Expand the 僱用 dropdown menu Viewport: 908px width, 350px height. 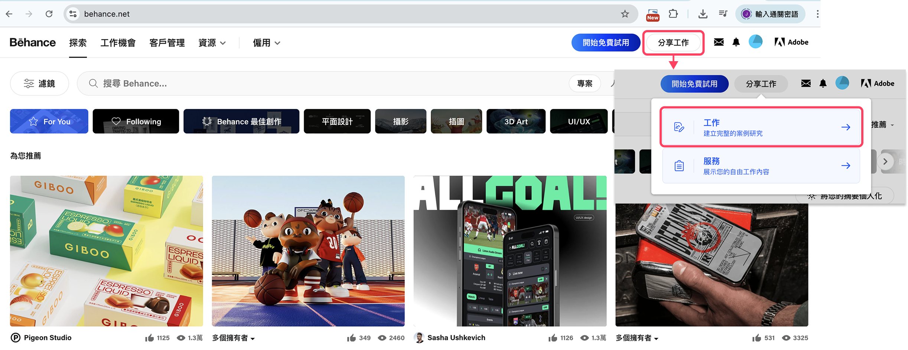(x=266, y=43)
